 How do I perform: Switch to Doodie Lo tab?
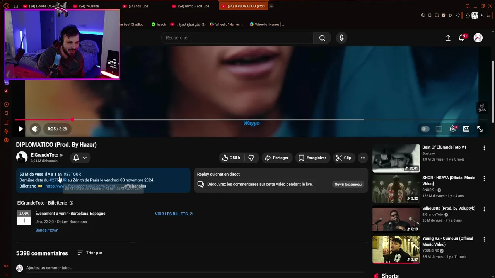[44, 6]
